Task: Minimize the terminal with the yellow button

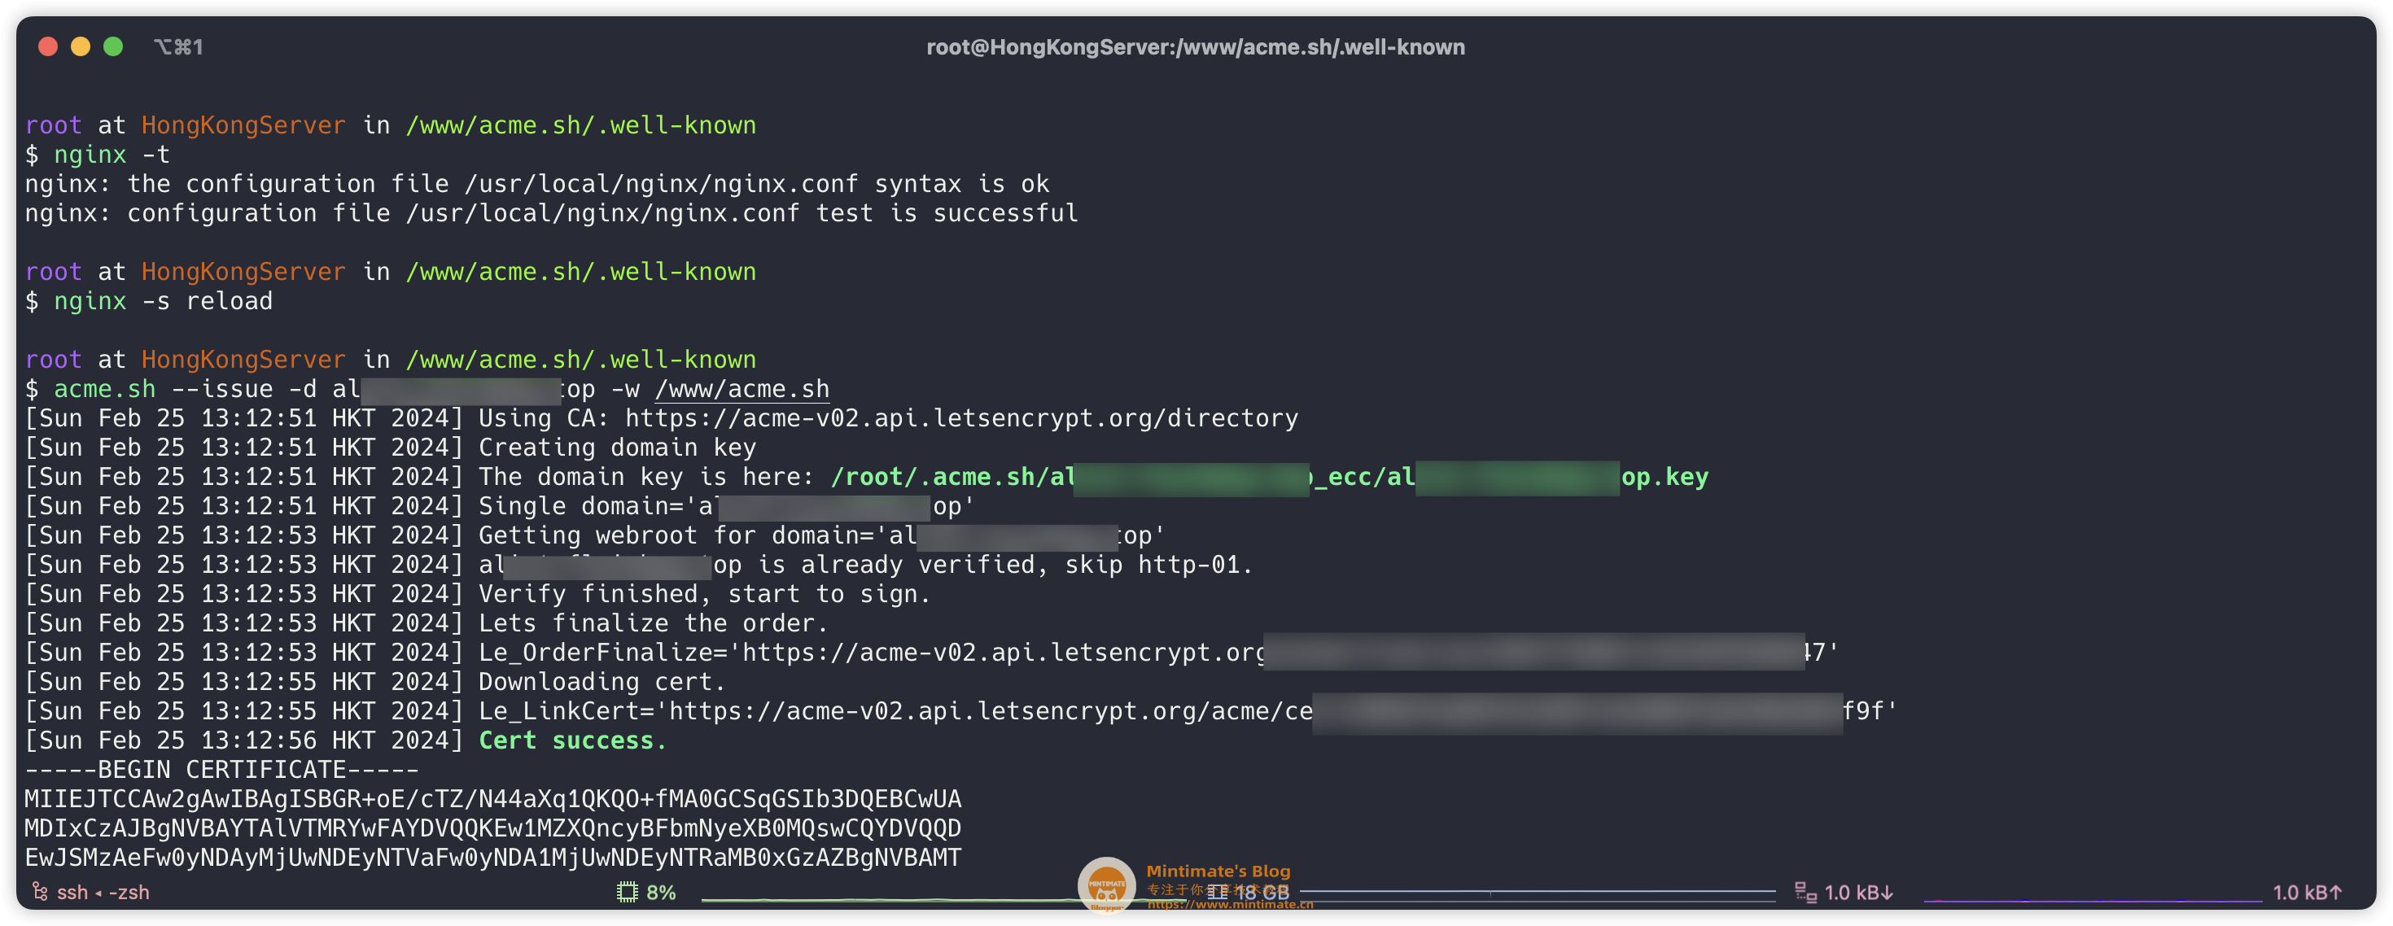Action: point(81,46)
